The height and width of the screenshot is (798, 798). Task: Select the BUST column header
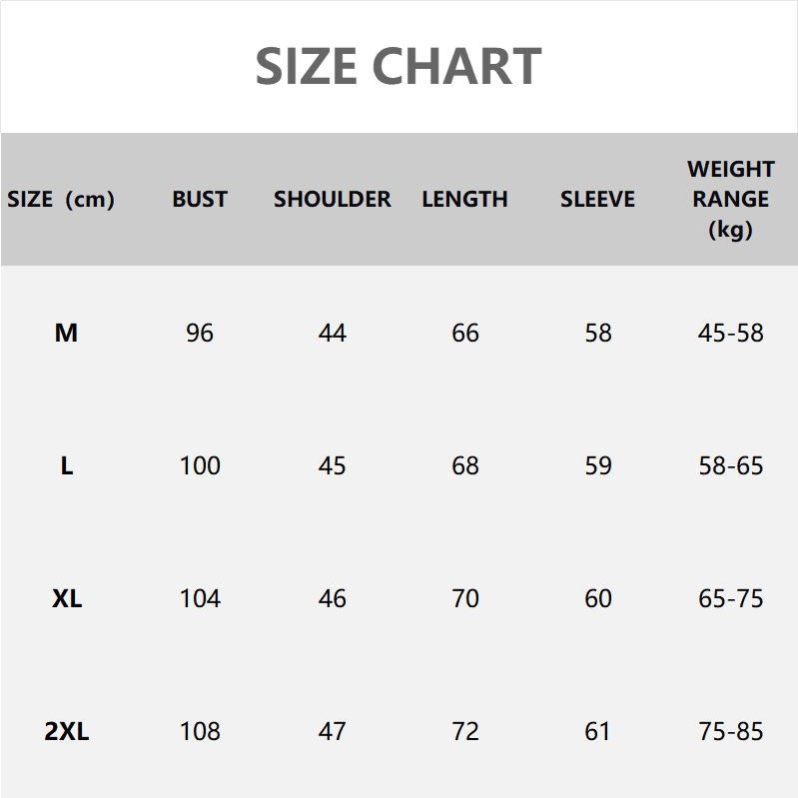pyautogui.click(x=200, y=199)
